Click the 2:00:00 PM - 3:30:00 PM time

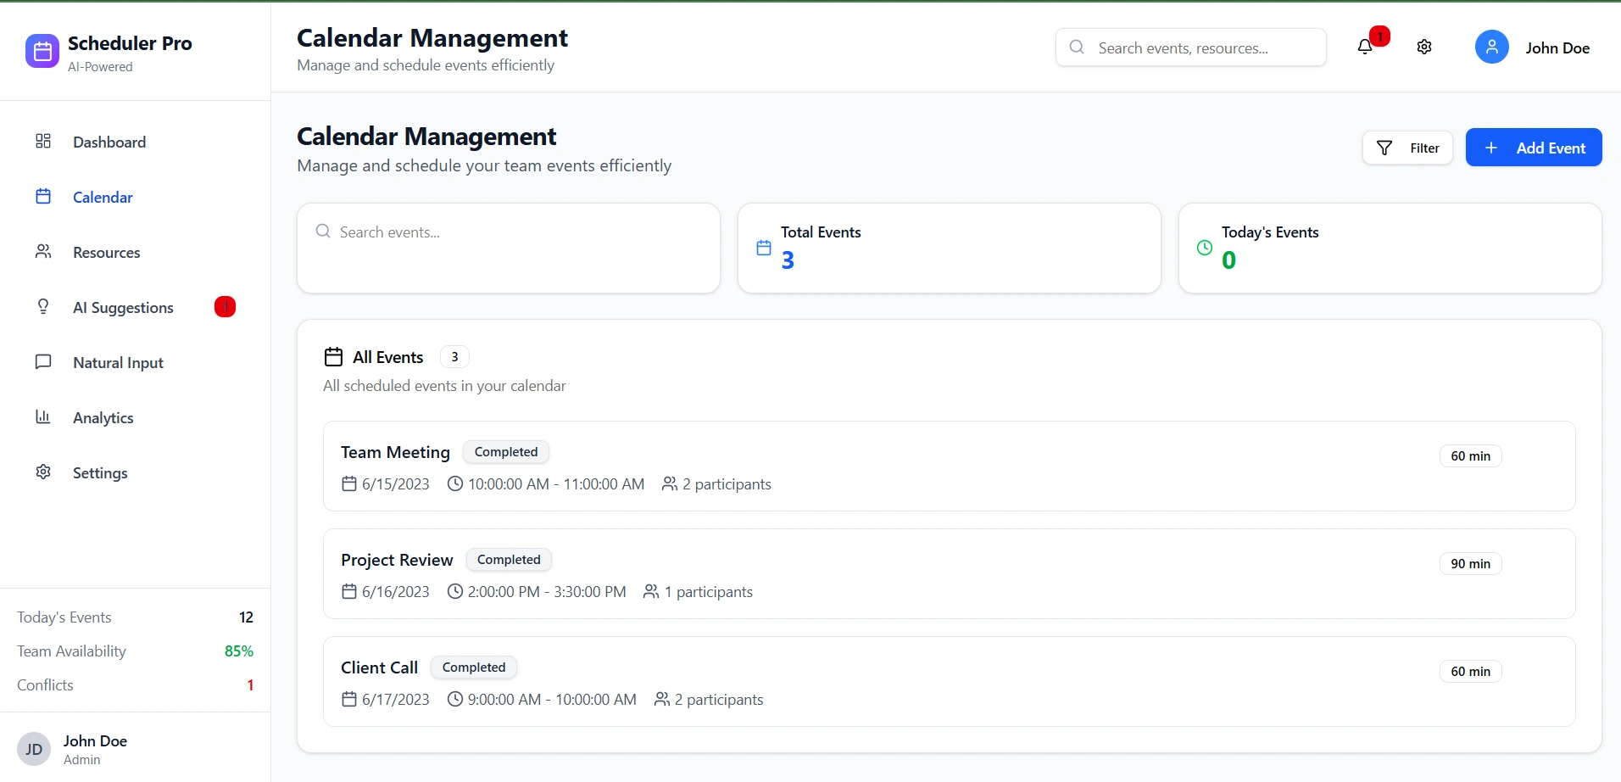pyautogui.click(x=547, y=592)
